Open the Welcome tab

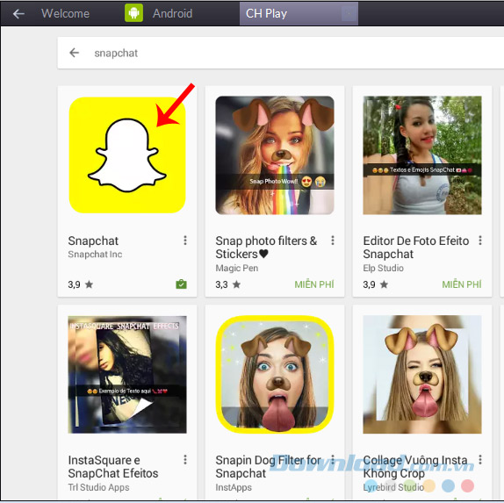[65, 13]
